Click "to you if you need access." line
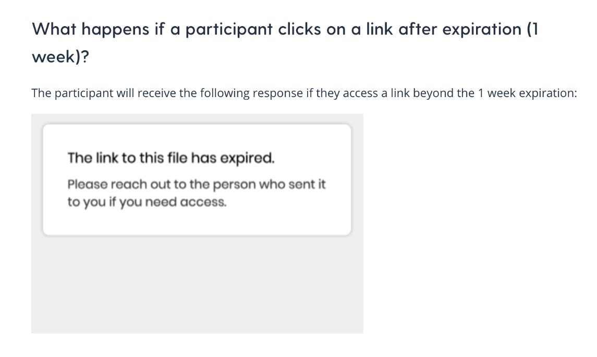Viewport: 597px width, 357px height. click(x=147, y=202)
